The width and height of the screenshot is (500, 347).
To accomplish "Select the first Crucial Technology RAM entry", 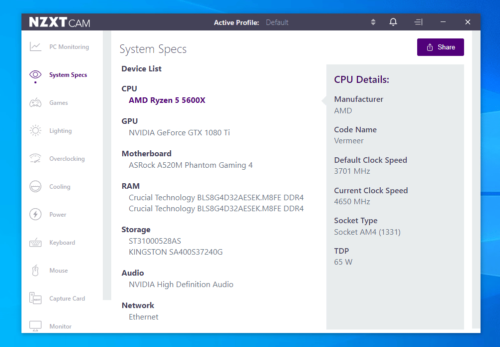I will click(x=216, y=198).
